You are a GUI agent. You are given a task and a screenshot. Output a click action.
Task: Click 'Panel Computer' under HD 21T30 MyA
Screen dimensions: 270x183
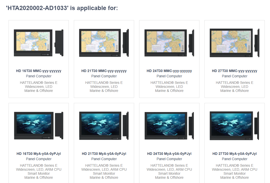pyautogui.click(x=104, y=159)
